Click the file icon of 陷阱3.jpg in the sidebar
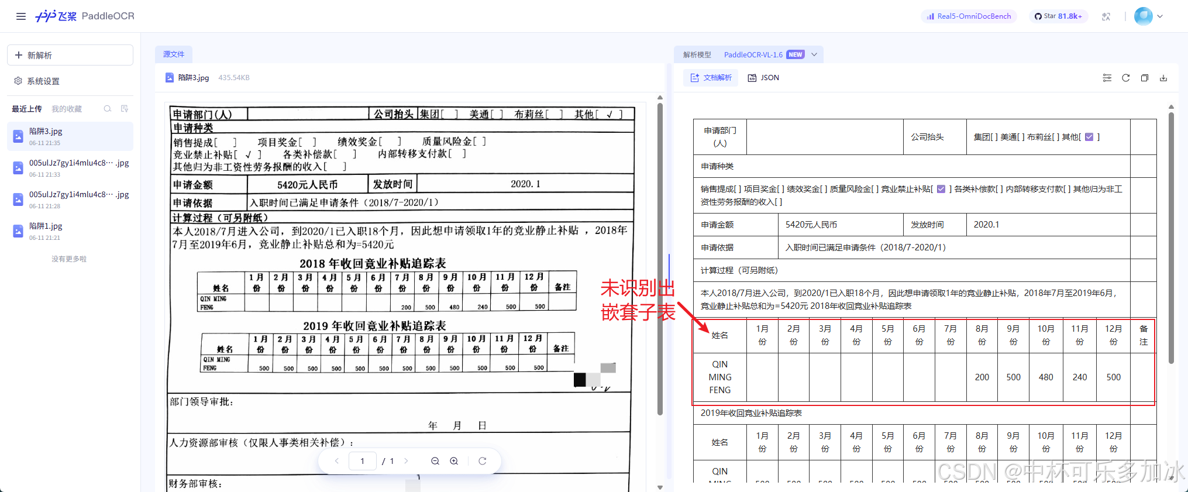The image size is (1188, 492). pos(18,136)
